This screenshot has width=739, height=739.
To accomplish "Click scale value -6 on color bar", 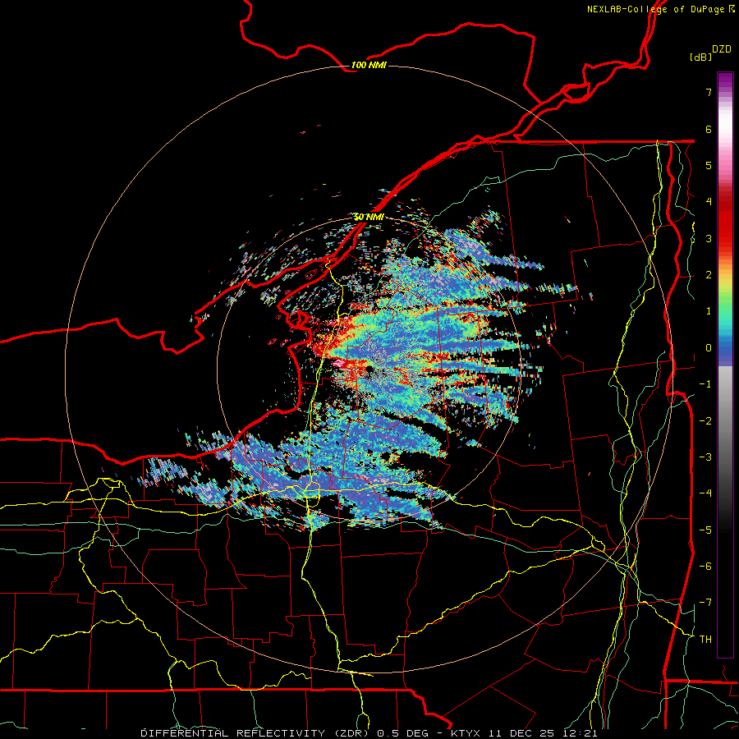I will coord(705,566).
